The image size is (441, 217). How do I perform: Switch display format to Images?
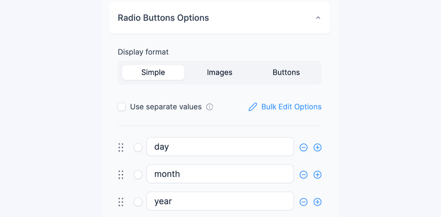tap(219, 73)
